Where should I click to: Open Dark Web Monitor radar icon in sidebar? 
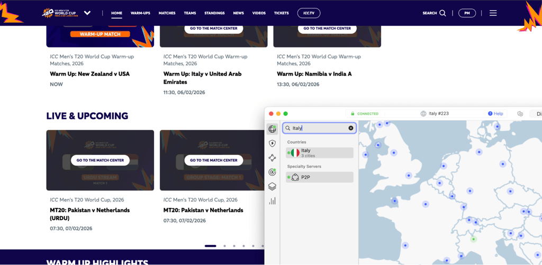point(272,172)
